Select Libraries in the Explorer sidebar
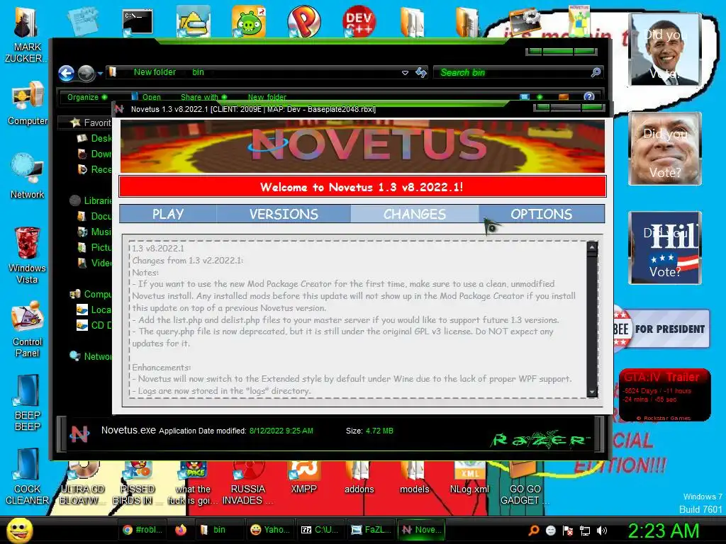Image resolution: width=726 pixels, height=544 pixels. click(91, 200)
